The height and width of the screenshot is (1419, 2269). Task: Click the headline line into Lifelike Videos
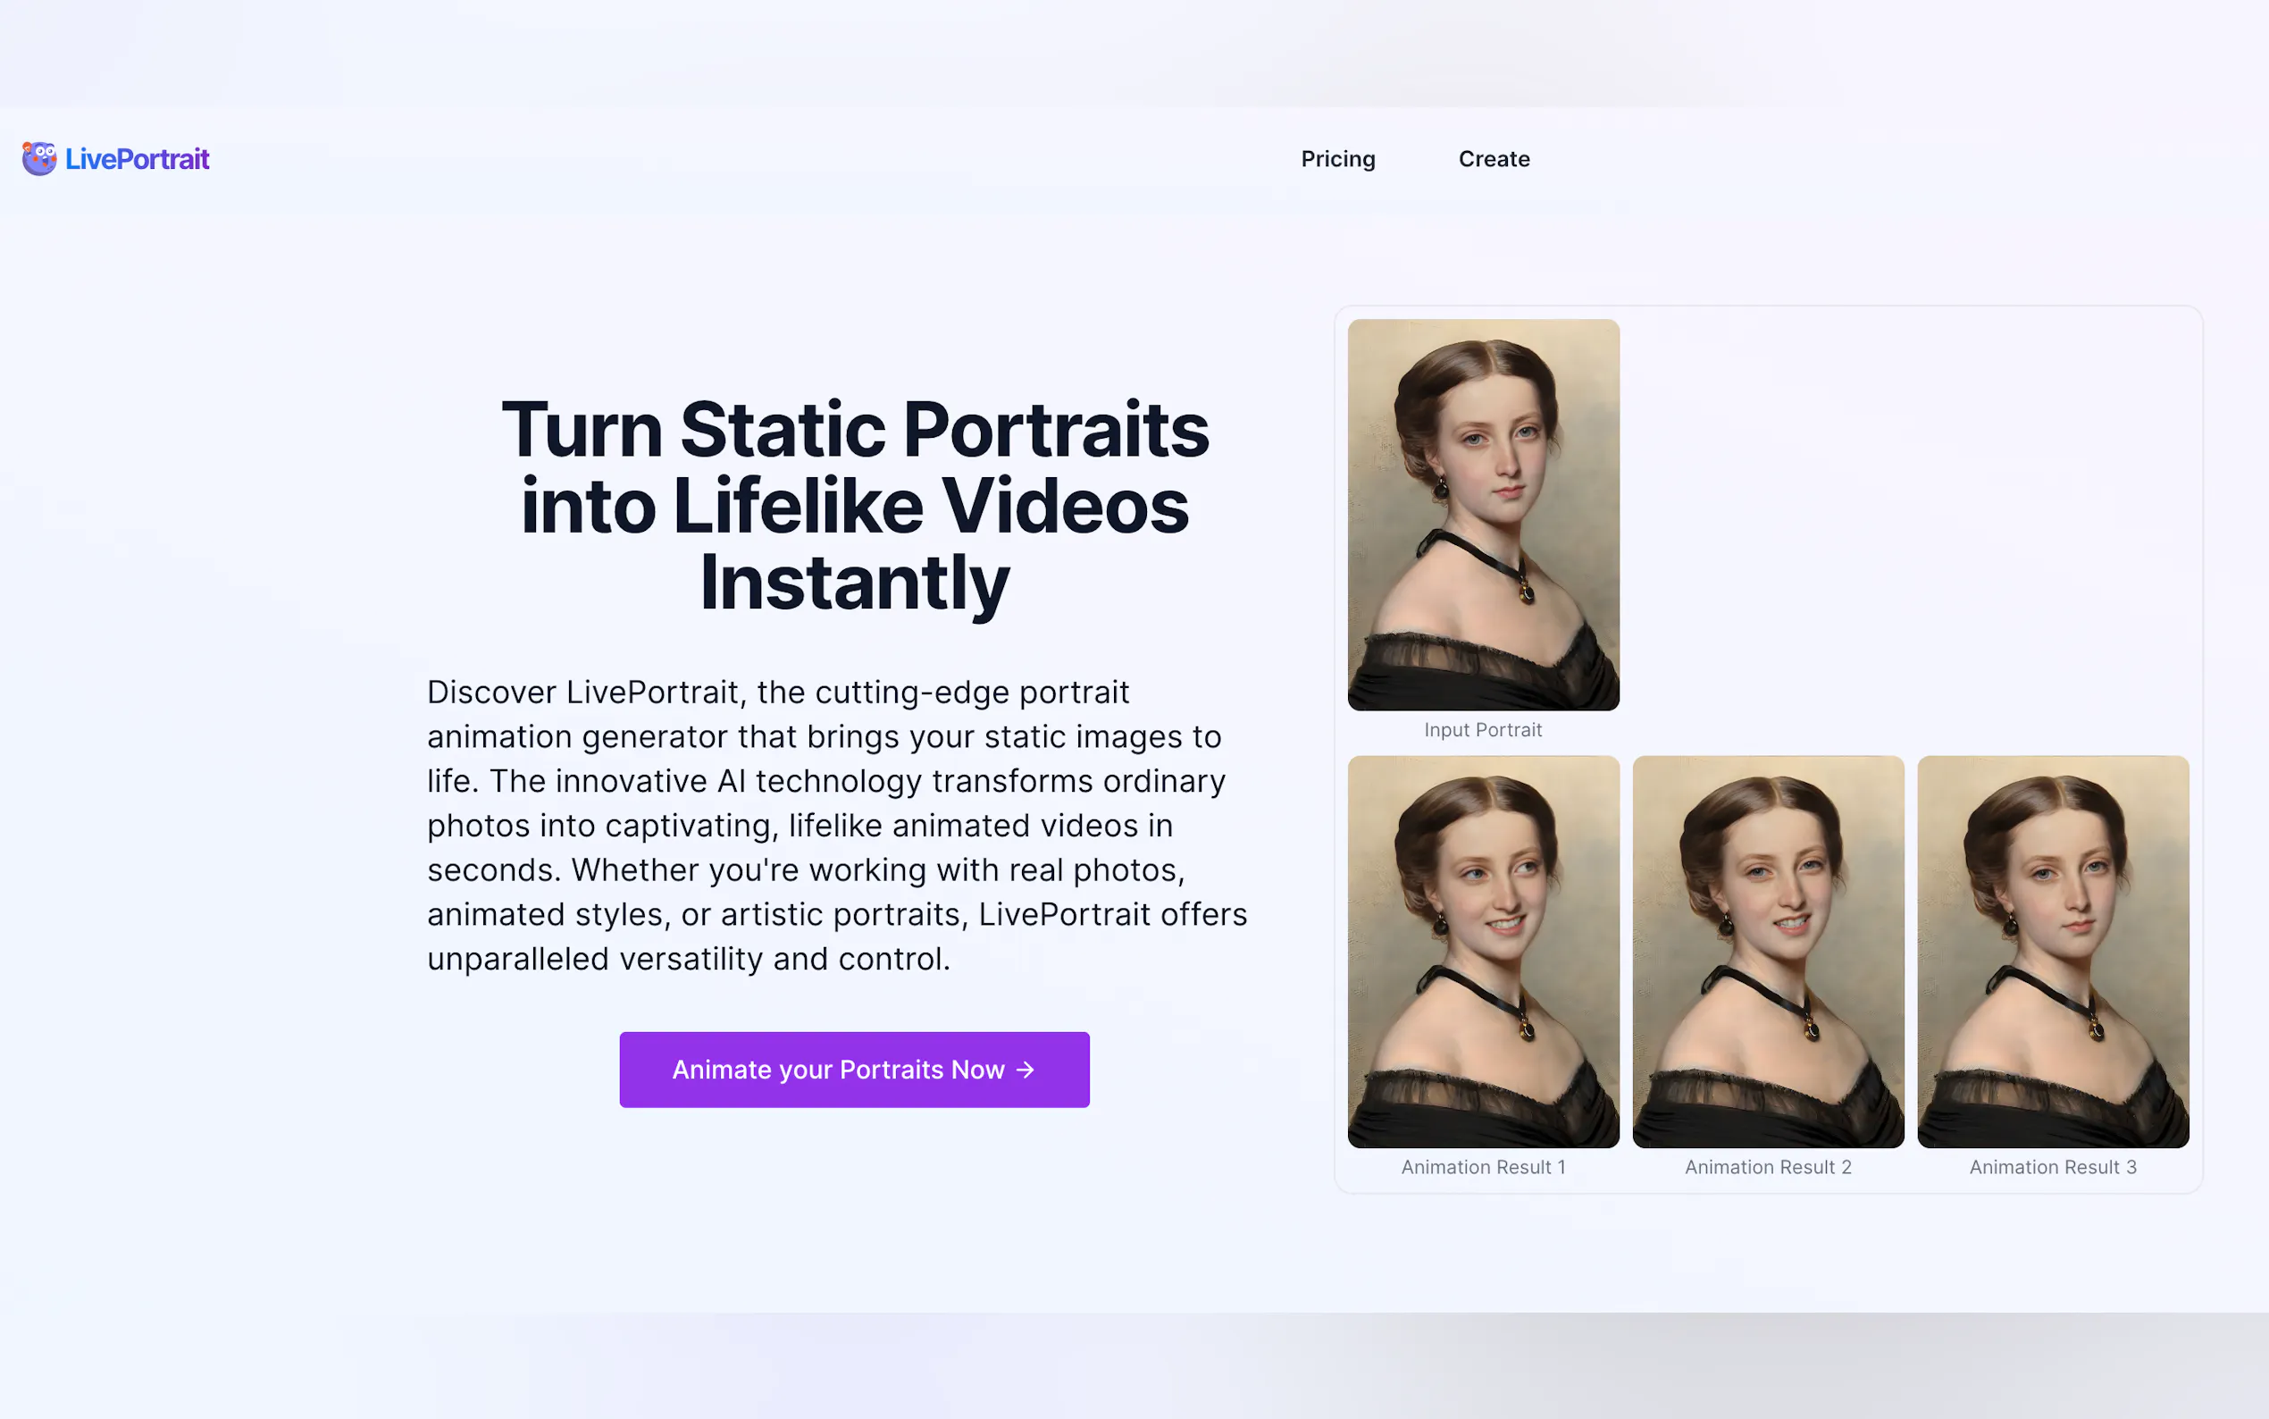coord(855,507)
